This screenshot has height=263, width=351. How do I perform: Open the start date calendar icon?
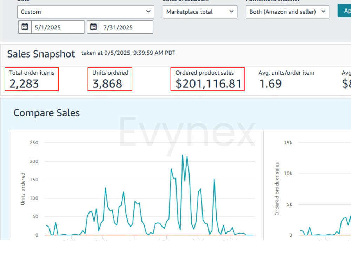pyautogui.click(x=25, y=27)
